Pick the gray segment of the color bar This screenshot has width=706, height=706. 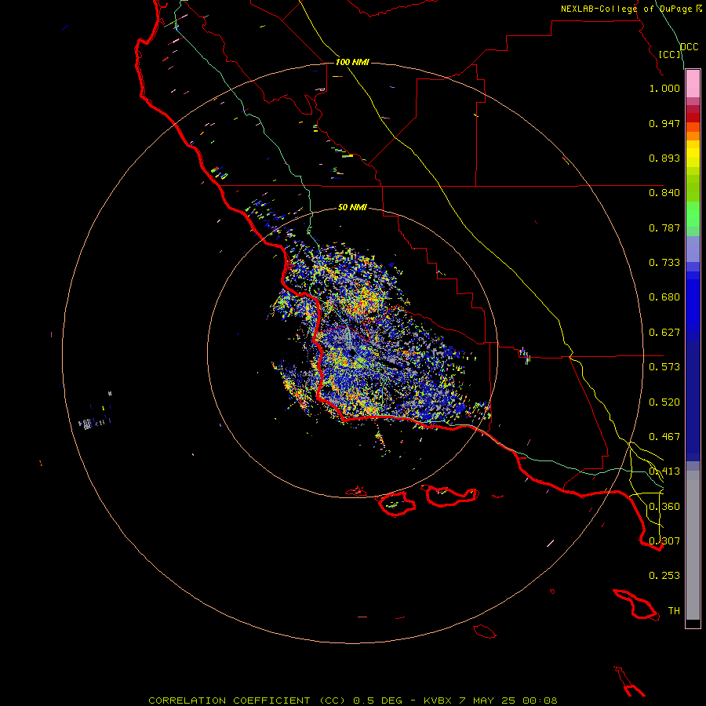(693, 545)
